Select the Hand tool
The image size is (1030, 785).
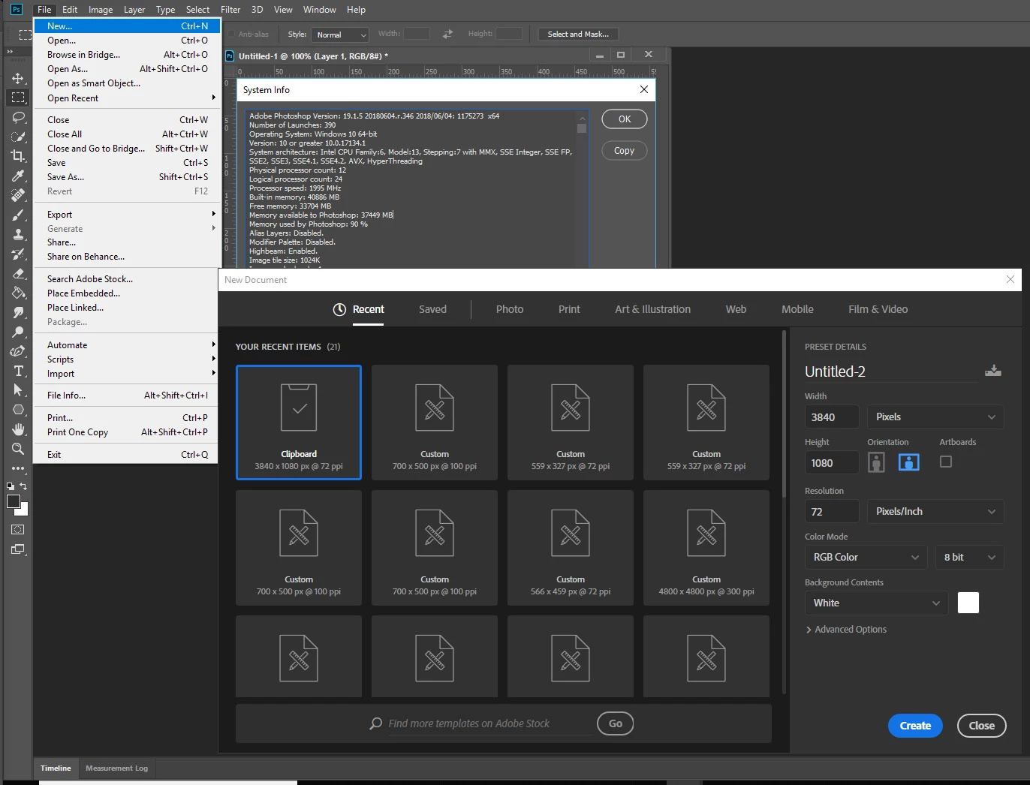(18, 429)
